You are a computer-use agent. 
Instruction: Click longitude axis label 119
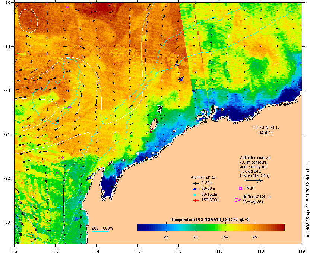[x=302, y=251]
